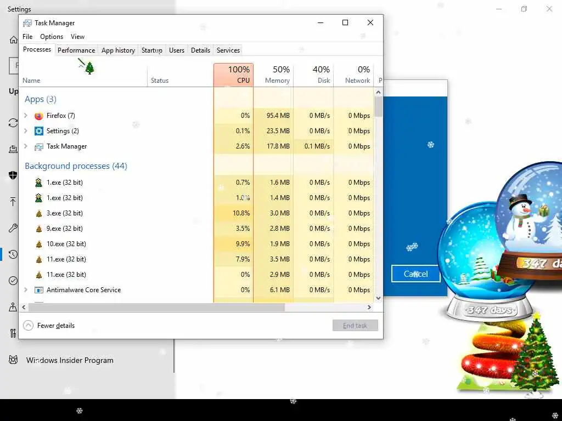Select the 11.exe row using 0% CPU
Viewport: 562px width, 421px height.
[x=197, y=275]
